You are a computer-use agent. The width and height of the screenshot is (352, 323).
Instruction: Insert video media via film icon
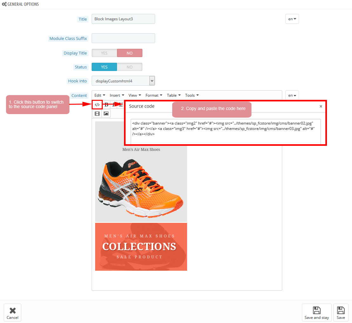(x=97, y=113)
